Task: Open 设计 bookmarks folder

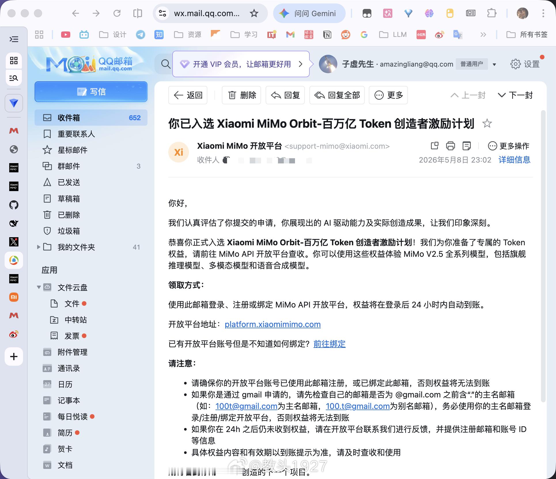Action: tap(113, 35)
